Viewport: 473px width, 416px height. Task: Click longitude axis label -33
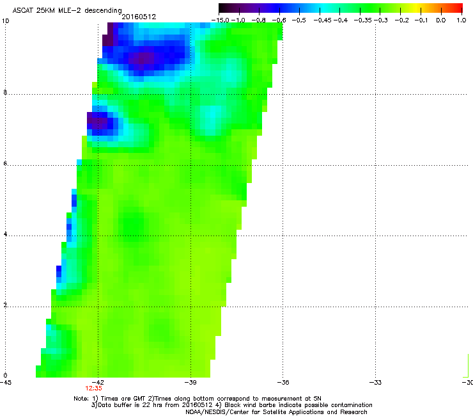(x=375, y=383)
